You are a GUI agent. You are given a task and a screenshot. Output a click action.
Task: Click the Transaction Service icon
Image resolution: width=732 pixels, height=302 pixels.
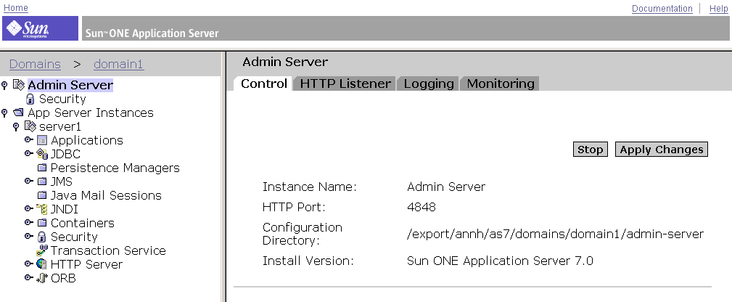point(42,250)
